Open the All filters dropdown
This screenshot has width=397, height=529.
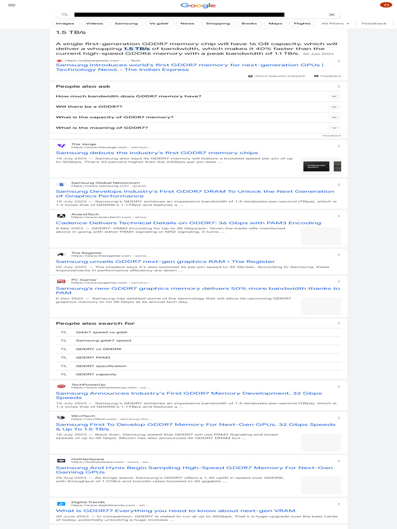335,23
